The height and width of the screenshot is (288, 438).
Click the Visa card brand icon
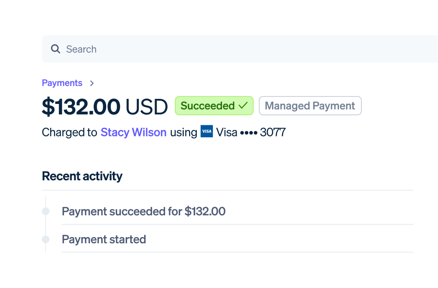pyautogui.click(x=206, y=131)
